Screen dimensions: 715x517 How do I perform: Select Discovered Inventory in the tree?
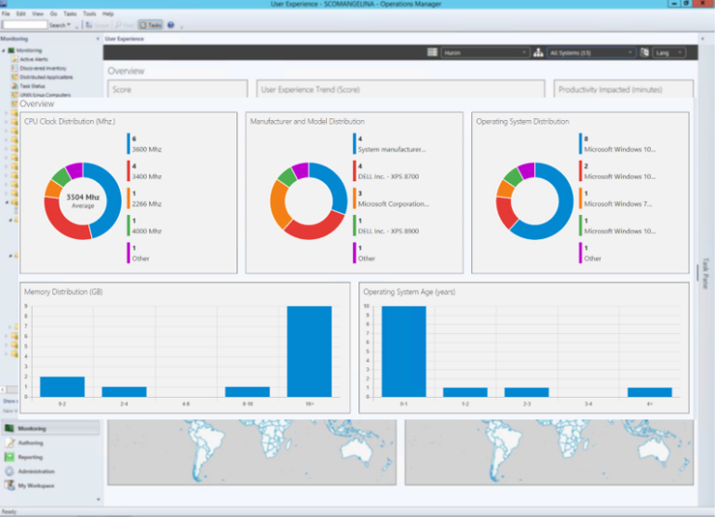pos(43,68)
